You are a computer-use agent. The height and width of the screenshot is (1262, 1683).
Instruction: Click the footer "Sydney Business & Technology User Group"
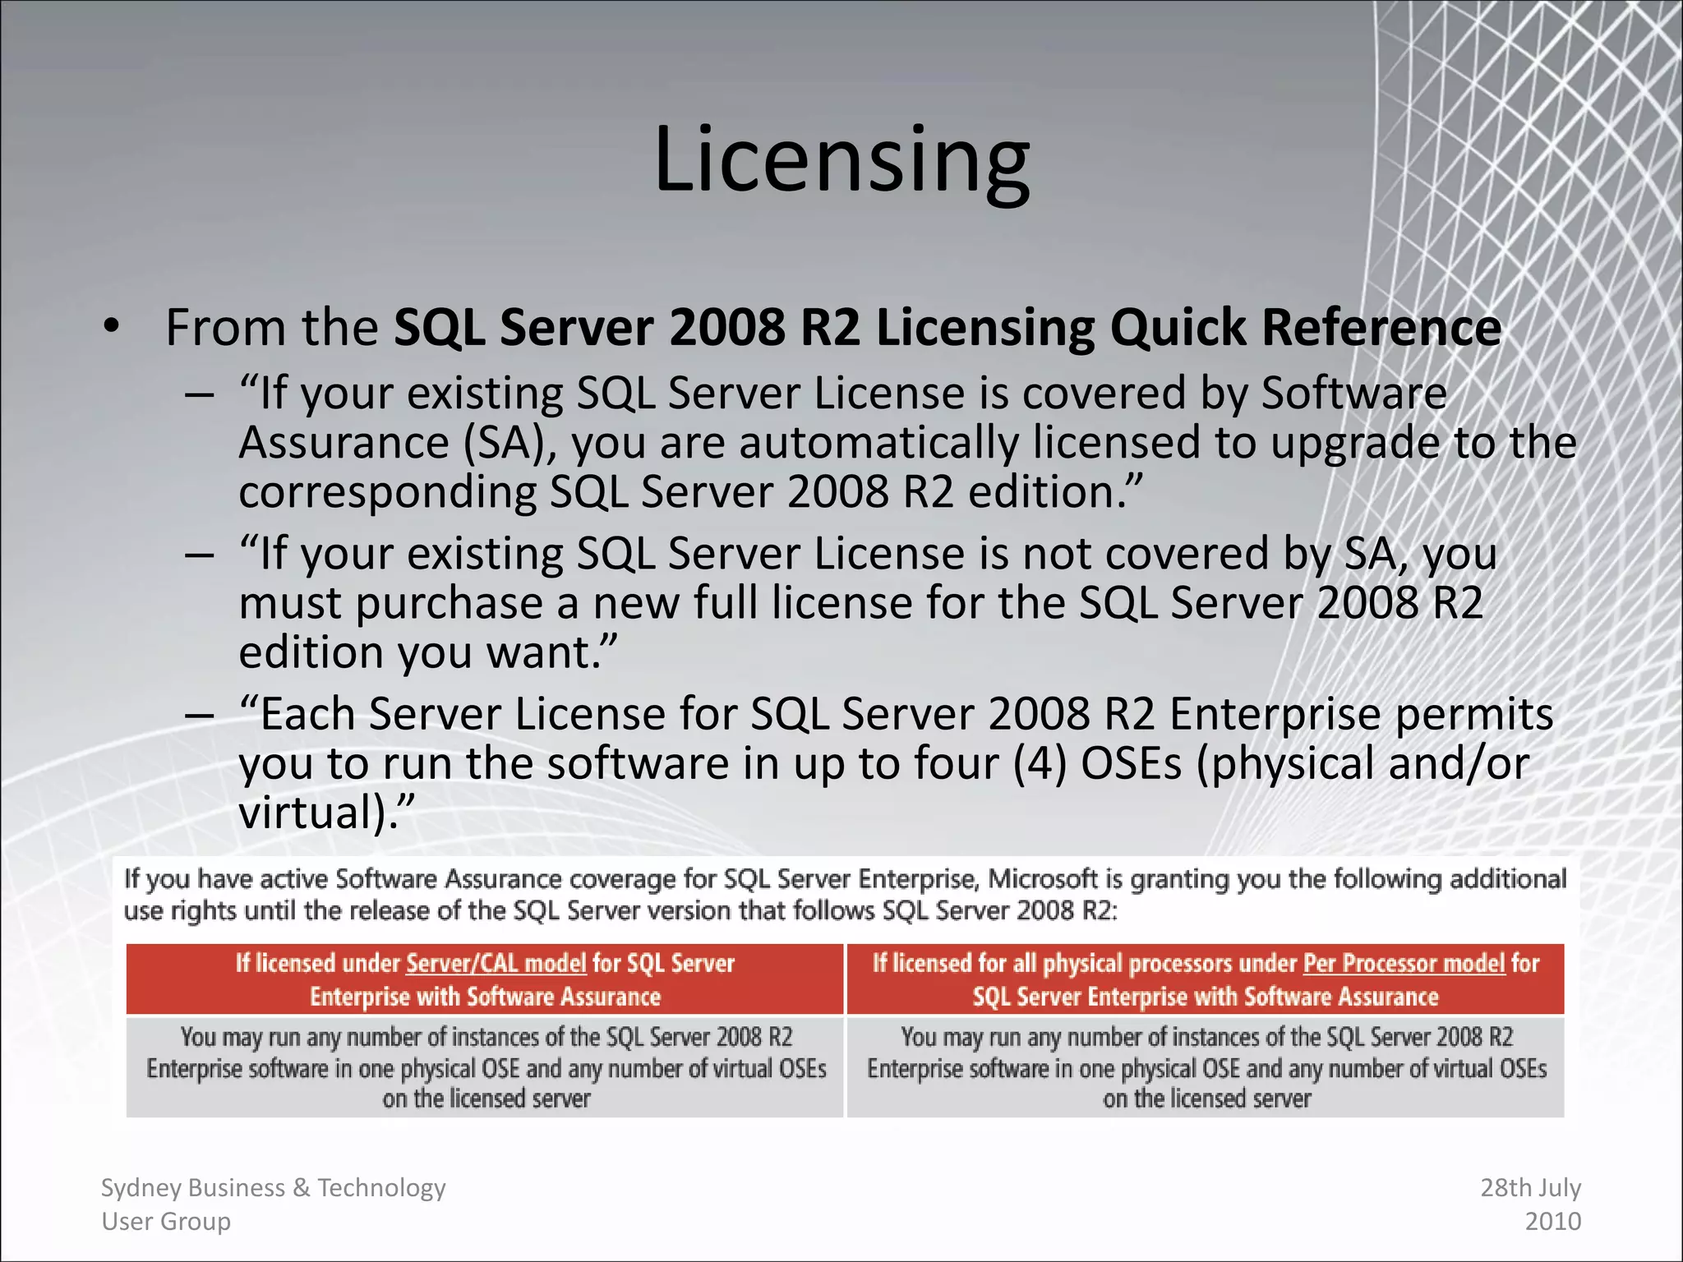(273, 1204)
